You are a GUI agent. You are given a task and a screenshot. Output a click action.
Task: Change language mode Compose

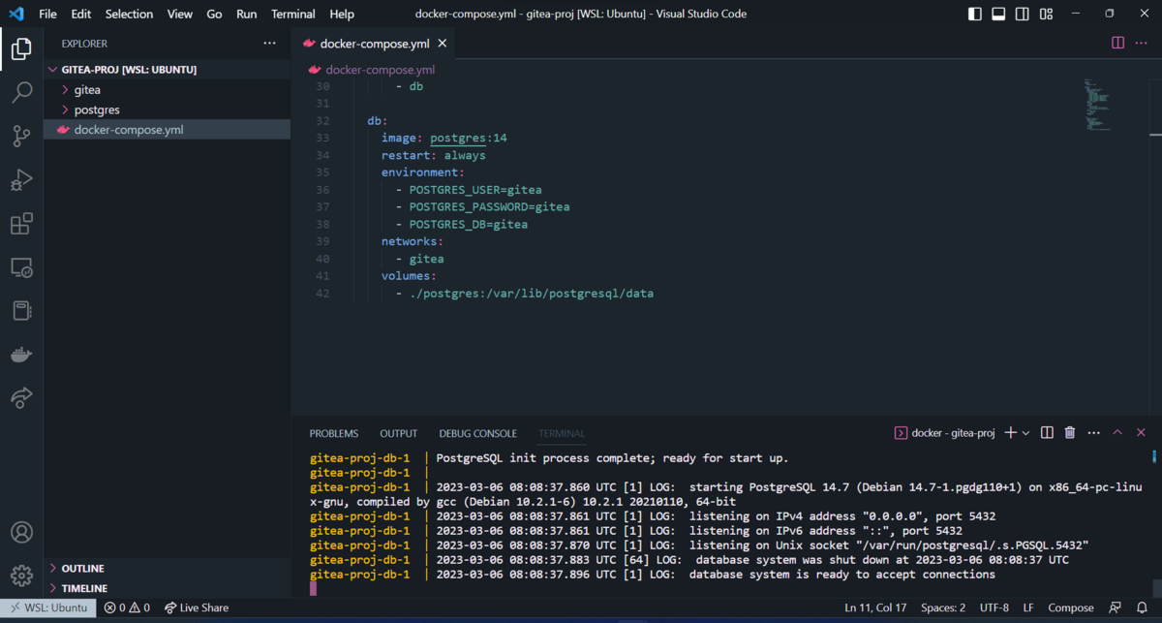click(1071, 608)
